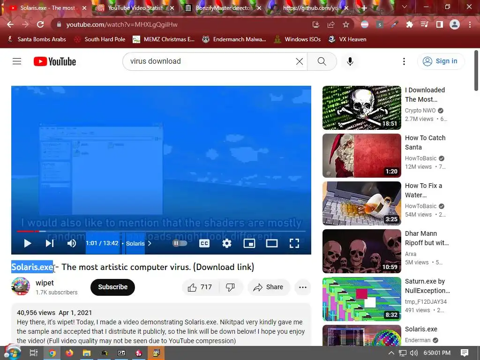
Task: Go to YouTube home via logo
Action: [x=55, y=61]
